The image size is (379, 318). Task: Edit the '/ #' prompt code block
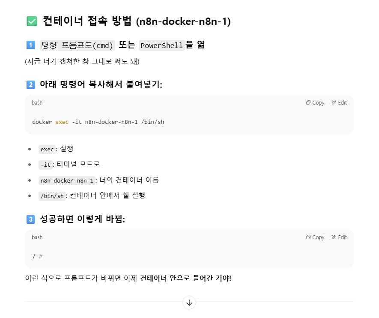(339, 237)
